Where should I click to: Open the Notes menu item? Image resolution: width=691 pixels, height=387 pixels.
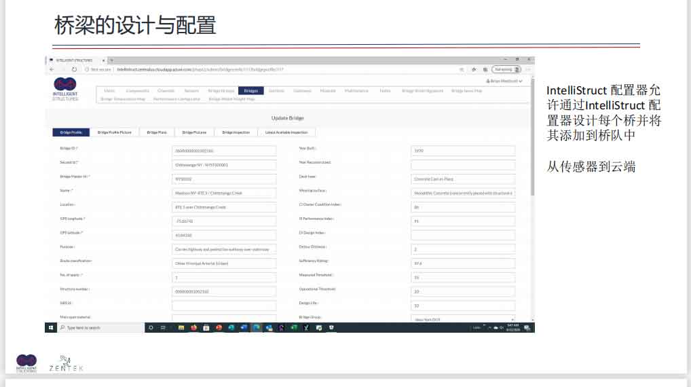point(385,90)
